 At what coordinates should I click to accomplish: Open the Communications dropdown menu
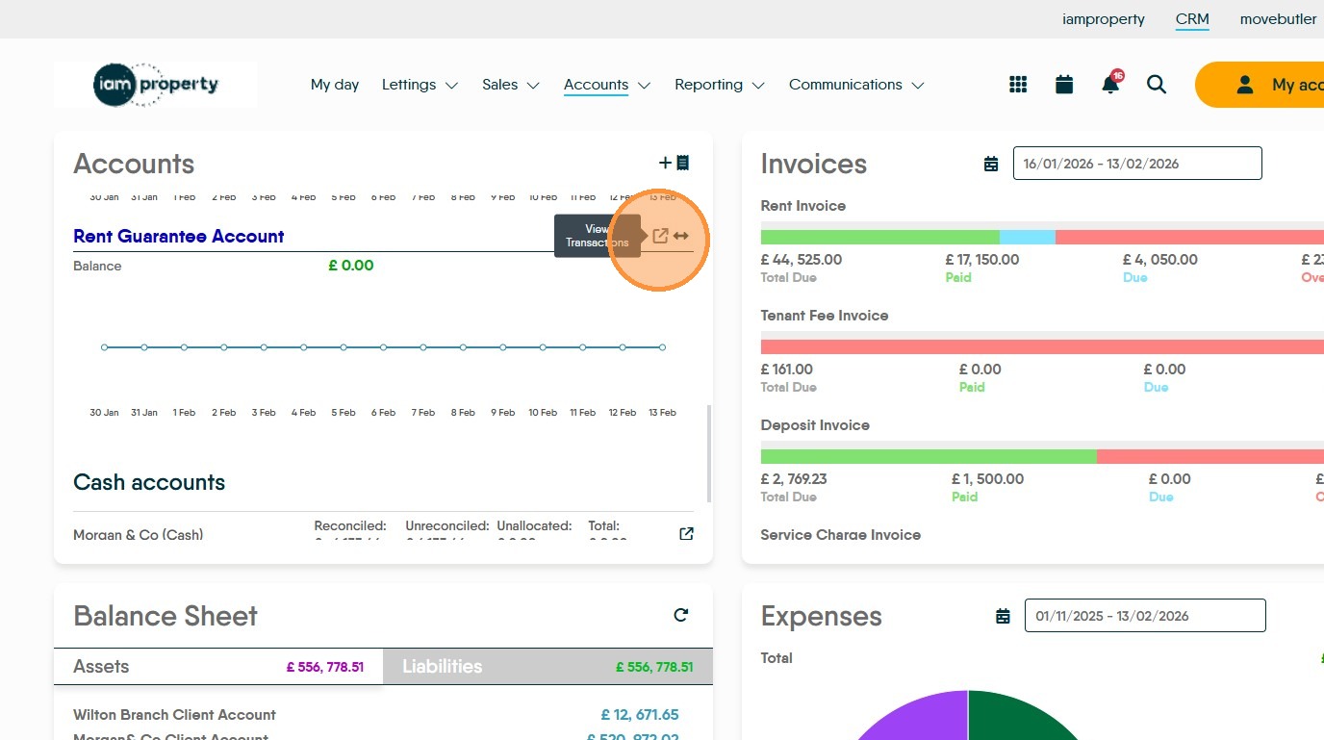click(x=856, y=85)
